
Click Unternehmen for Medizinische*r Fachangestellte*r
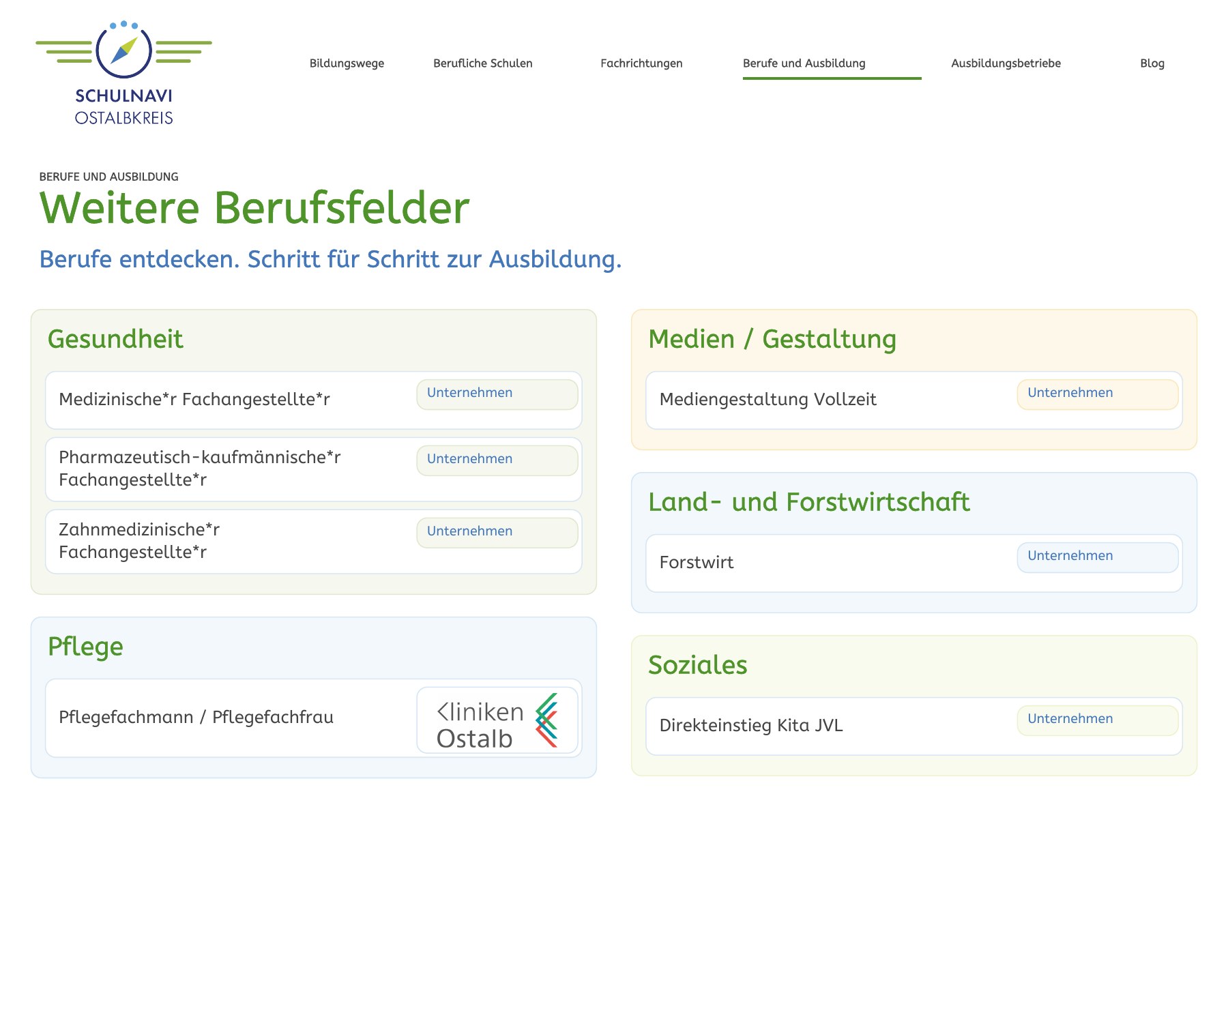point(497,394)
